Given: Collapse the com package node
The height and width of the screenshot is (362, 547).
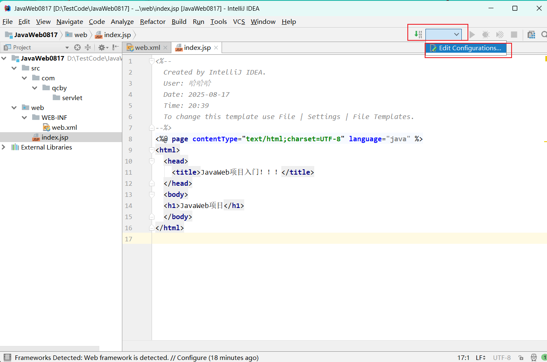Looking at the screenshot, I should pyautogui.click(x=25, y=78).
